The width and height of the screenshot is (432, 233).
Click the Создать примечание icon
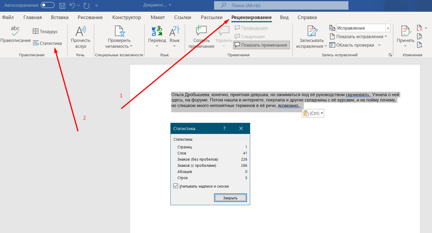pos(201,31)
